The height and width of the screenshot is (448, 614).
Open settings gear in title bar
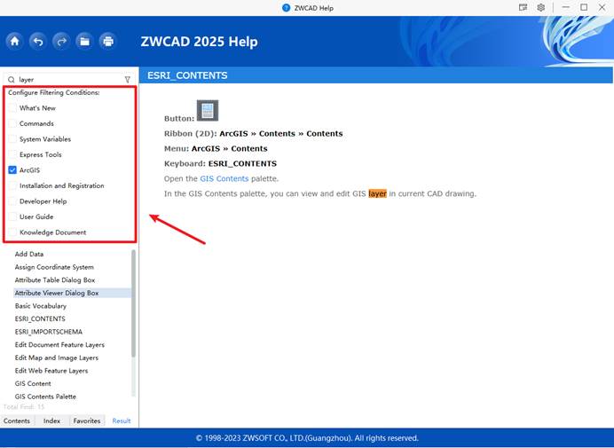click(540, 7)
